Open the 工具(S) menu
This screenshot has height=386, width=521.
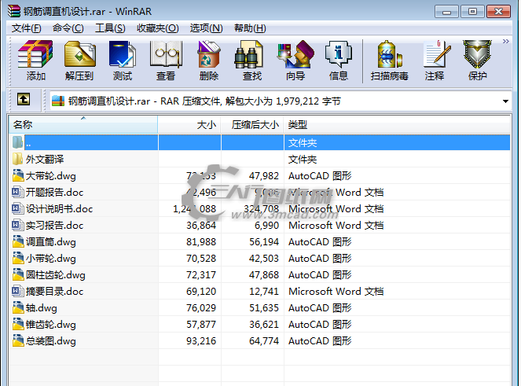coord(110,28)
